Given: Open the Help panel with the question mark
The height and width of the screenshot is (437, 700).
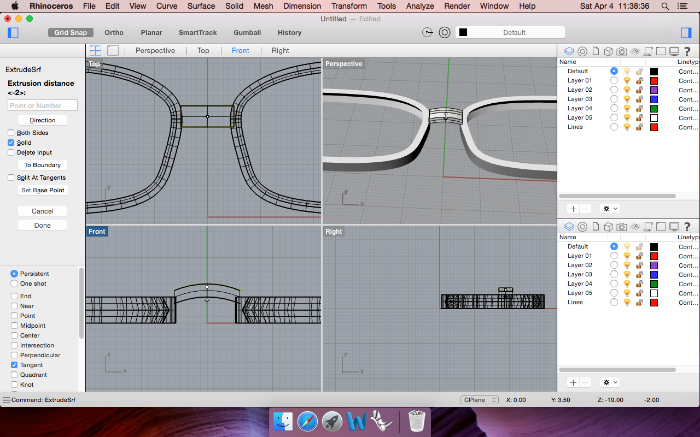Looking at the screenshot, I should [x=687, y=51].
